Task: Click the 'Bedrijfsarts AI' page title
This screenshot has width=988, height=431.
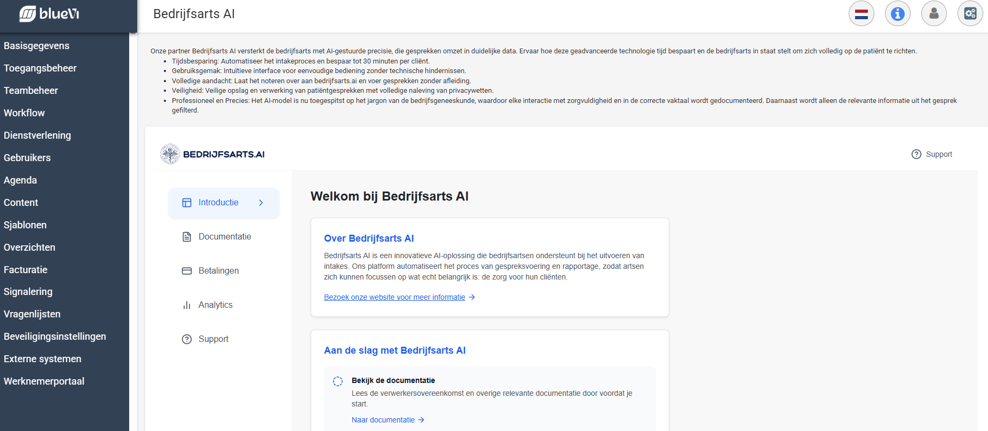Action: (x=194, y=14)
